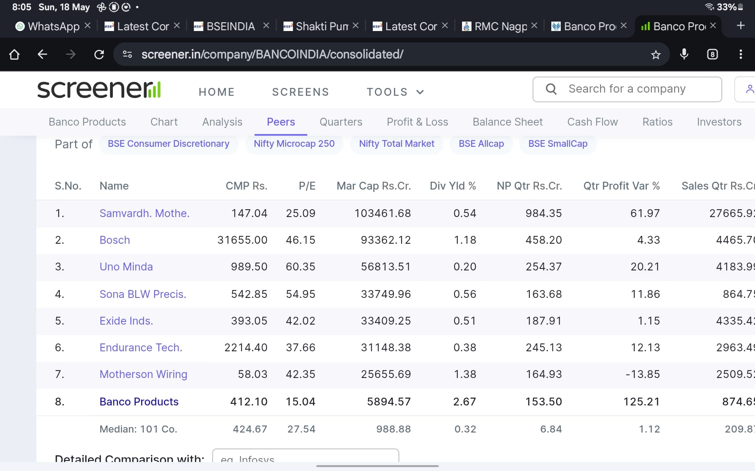
Task: Open BSE Allcap index
Action: pos(481,144)
